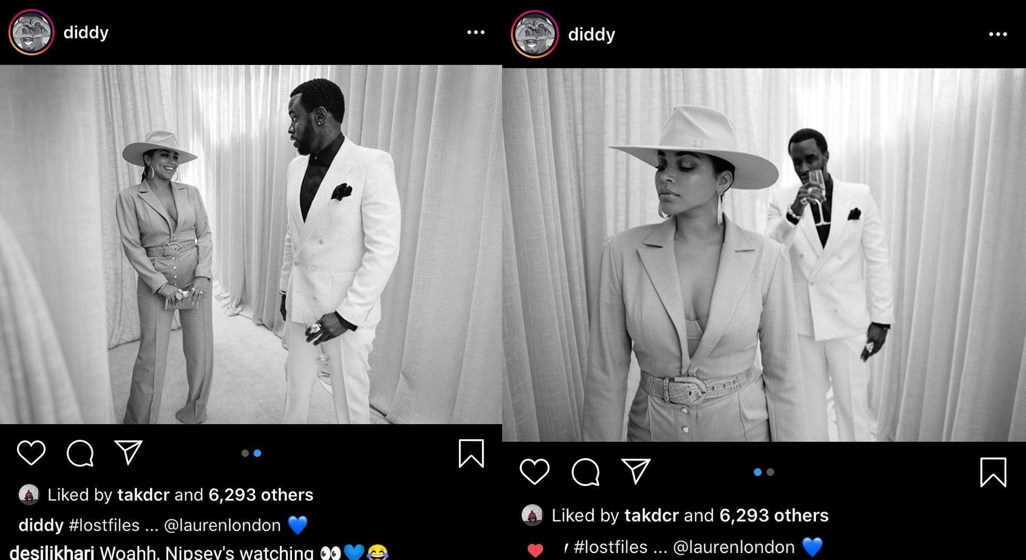Open comments on the right post

tap(586, 472)
